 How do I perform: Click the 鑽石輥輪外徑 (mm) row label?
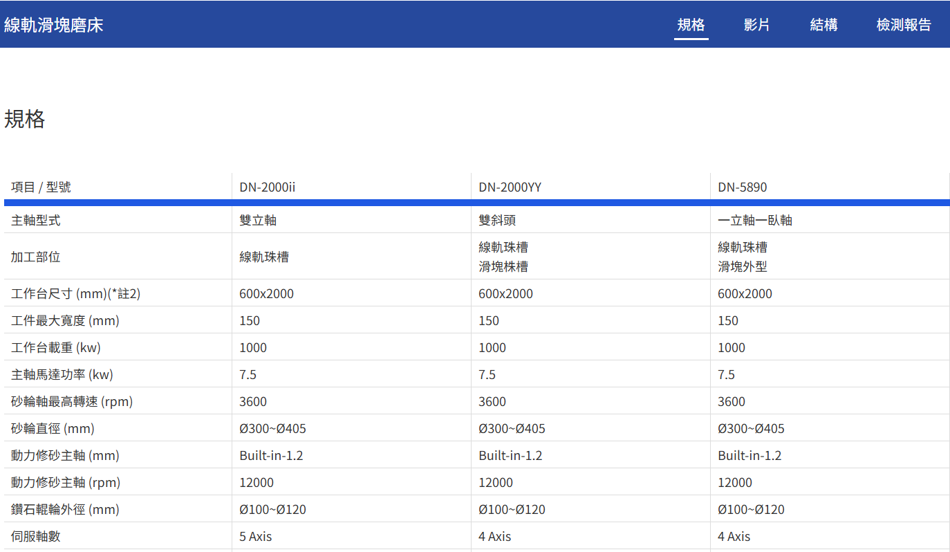pos(65,509)
